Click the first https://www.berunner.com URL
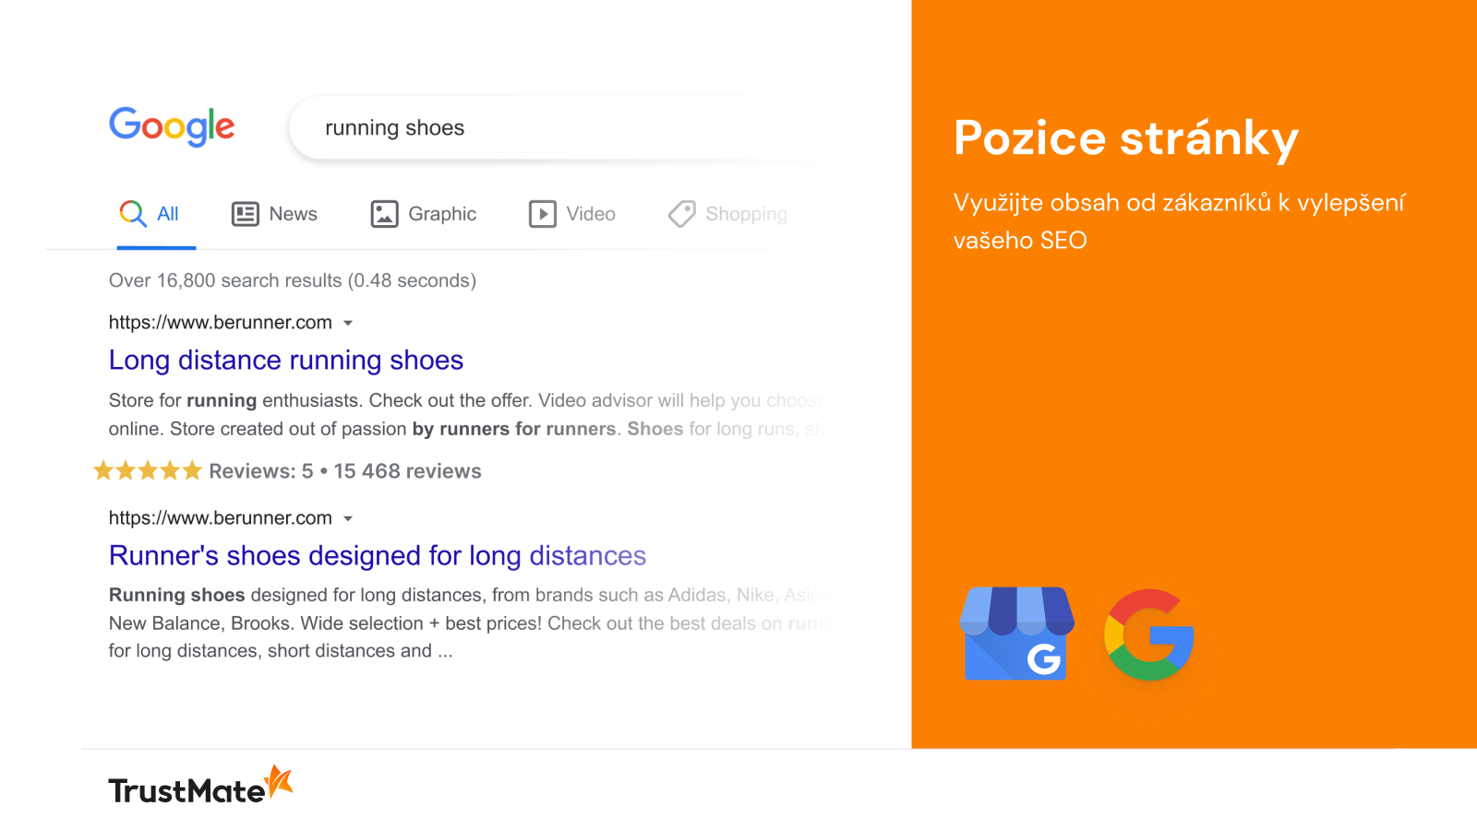 [221, 322]
